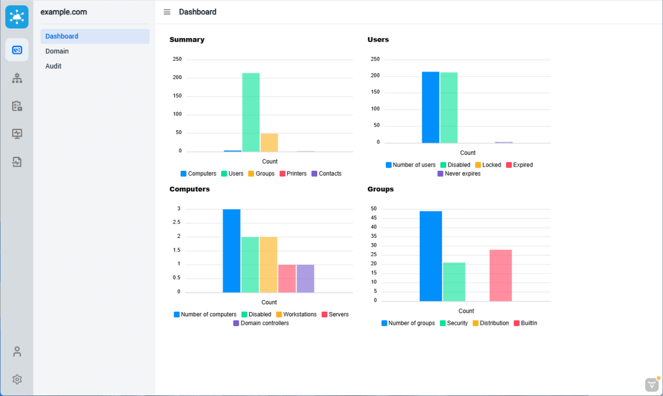Open the settings gear icon
Screen dimensions: 663x396
click(17, 379)
